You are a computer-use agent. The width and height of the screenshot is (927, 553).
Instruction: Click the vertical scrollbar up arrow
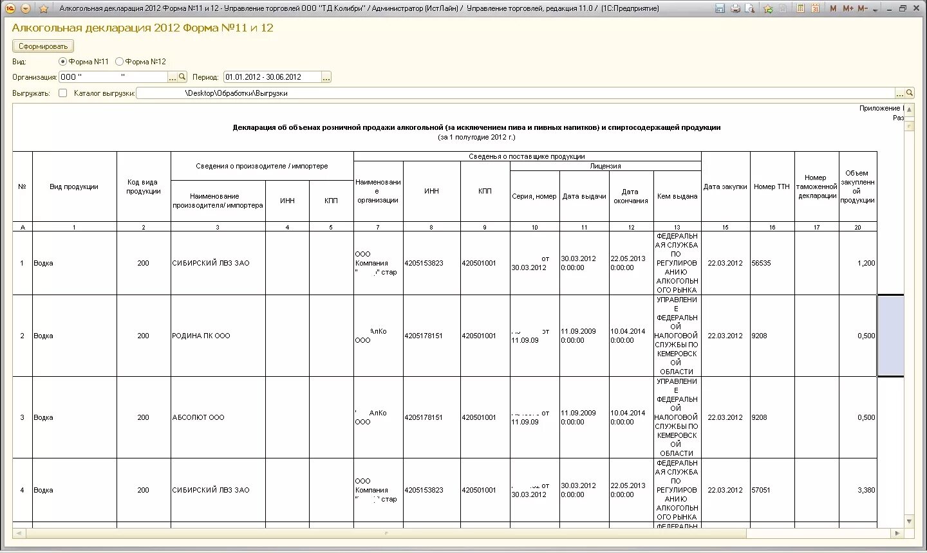click(x=910, y=109)
